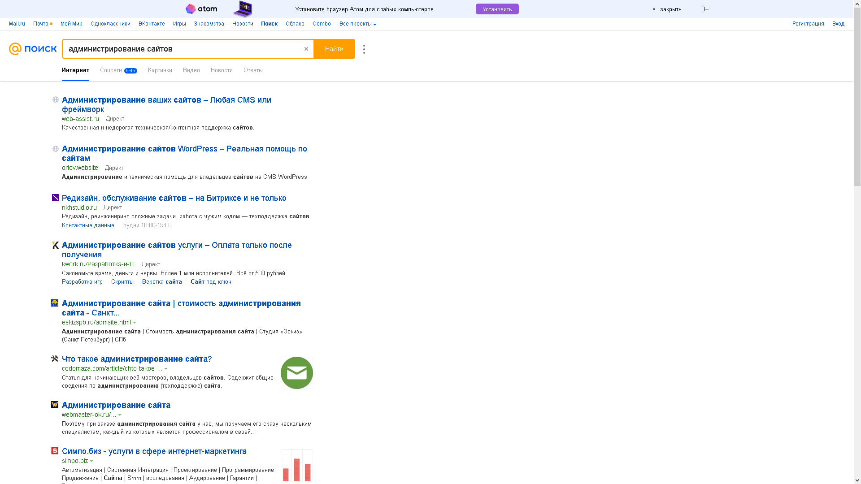Click the green mail envelope thumbnail
The width and height of the screenshot is (861, 484).
pyautogui.click(x=297, y=373)
